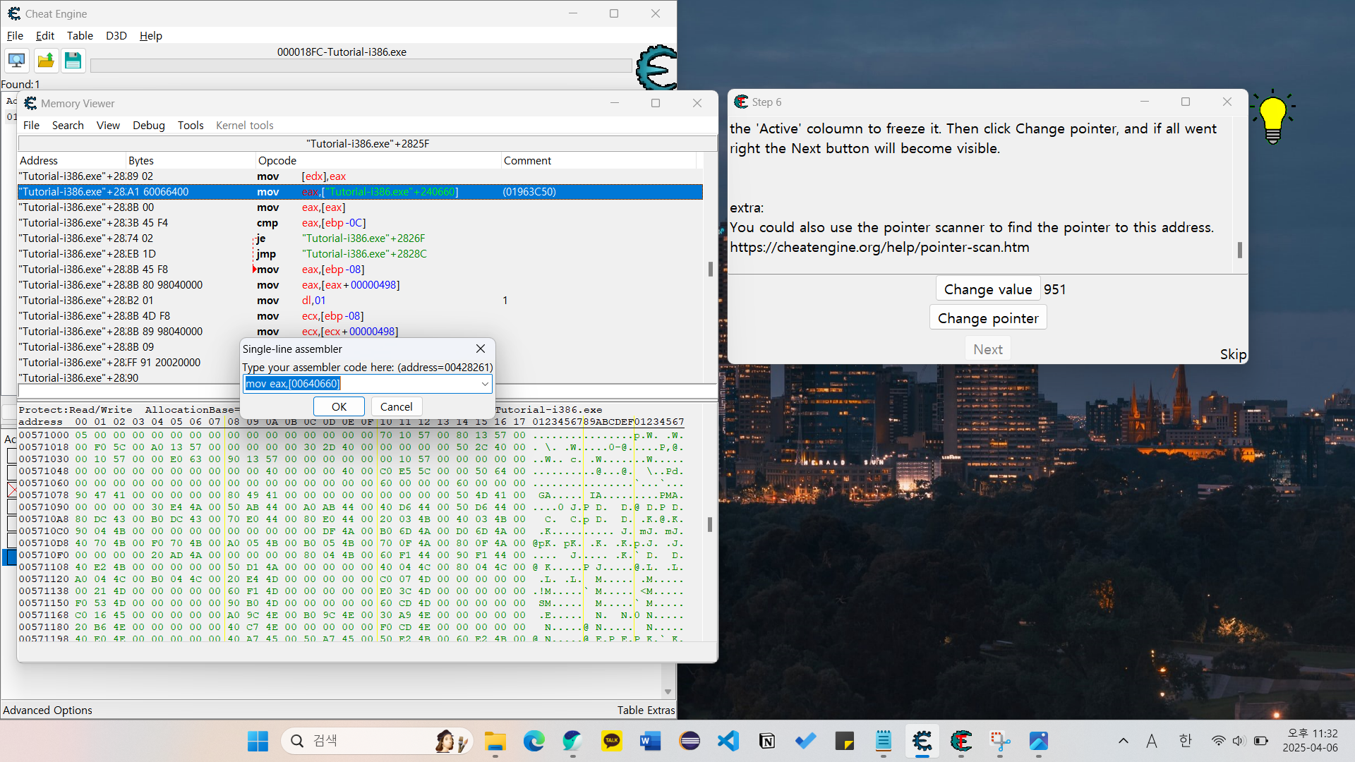Expand the assembler code history dropdown arrow
1355x762 pixels.
pos(485,384)
